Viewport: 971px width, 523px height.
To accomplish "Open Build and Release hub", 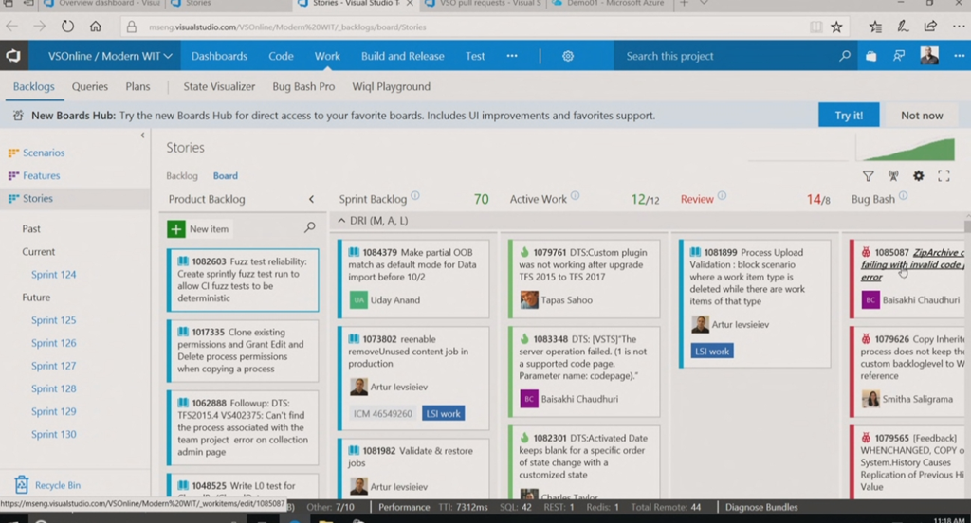I will (402, 56).
